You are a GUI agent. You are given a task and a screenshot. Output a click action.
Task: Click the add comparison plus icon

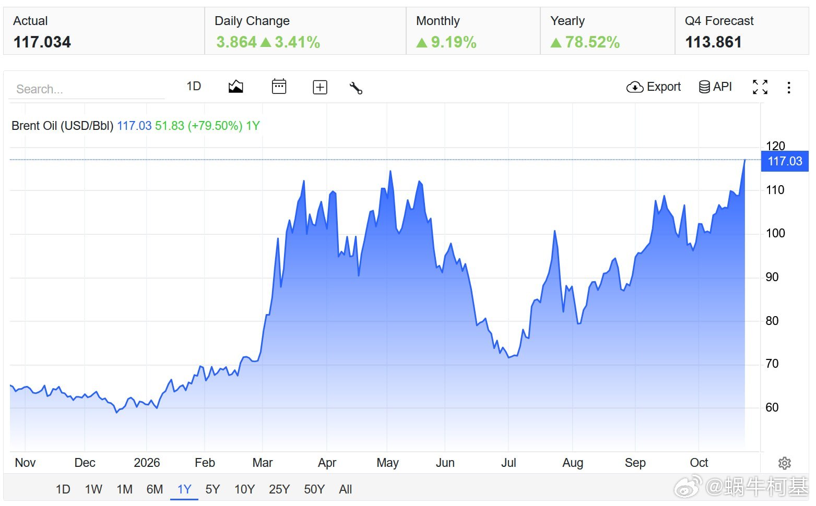(x=320, y=87)
